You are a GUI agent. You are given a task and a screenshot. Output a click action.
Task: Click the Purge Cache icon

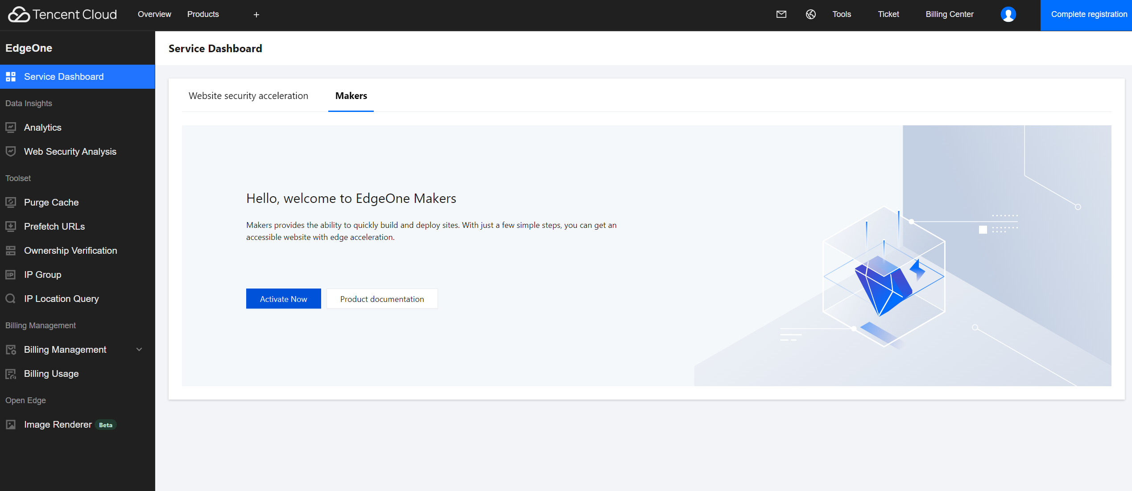coord(11,202)
